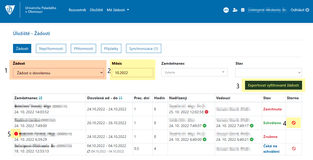Image resolution: width=313 pixels, height=160 pixels.
Task: Open the Synchronizace (1) tab
Action: pos(143,49)
